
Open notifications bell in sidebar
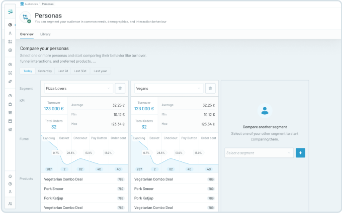pyautogui.click(x=10, y=176)
